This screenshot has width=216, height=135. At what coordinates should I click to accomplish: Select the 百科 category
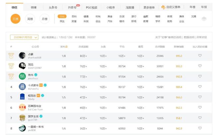coord(74,17)
